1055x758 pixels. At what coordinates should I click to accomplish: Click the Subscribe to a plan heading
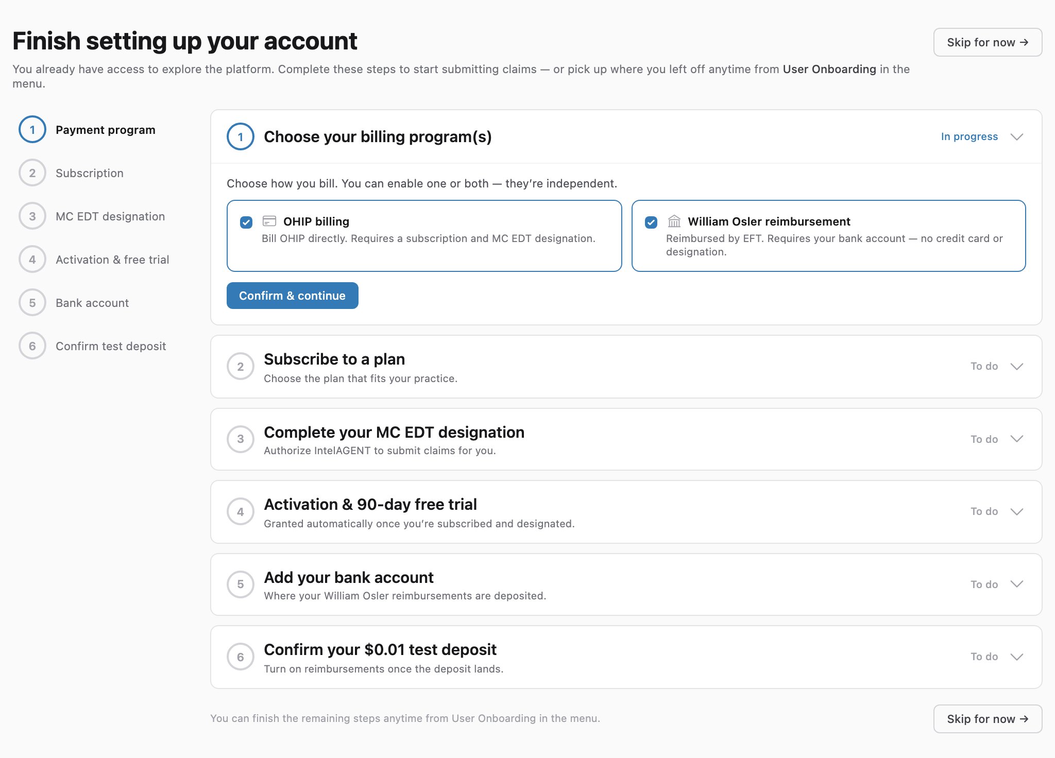coord(334,359)
